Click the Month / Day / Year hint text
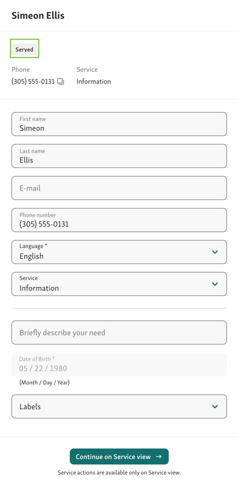Image resolution: width=238 pixels, height=482 pixels. coord(44,383)
